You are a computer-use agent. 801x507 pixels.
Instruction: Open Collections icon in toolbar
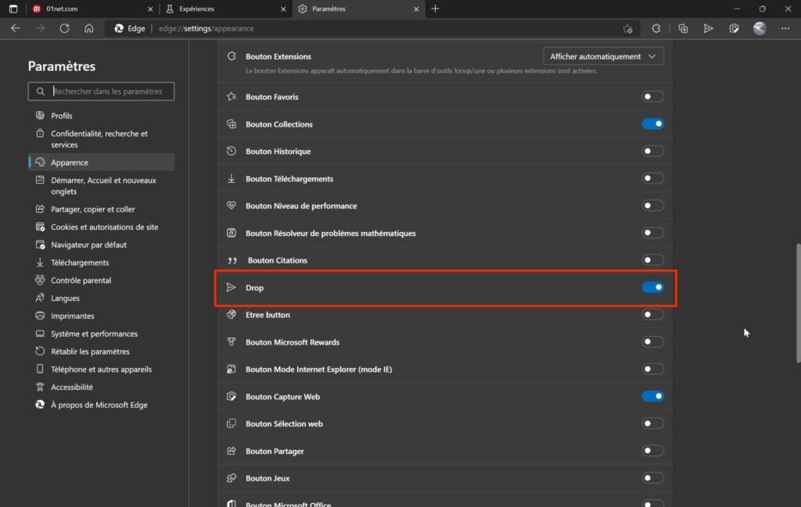click(x=683, y=29)
